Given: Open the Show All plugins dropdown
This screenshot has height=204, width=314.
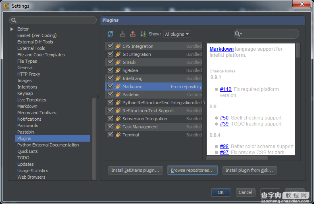Looking at the screenshot, I should tap(177, 34).
